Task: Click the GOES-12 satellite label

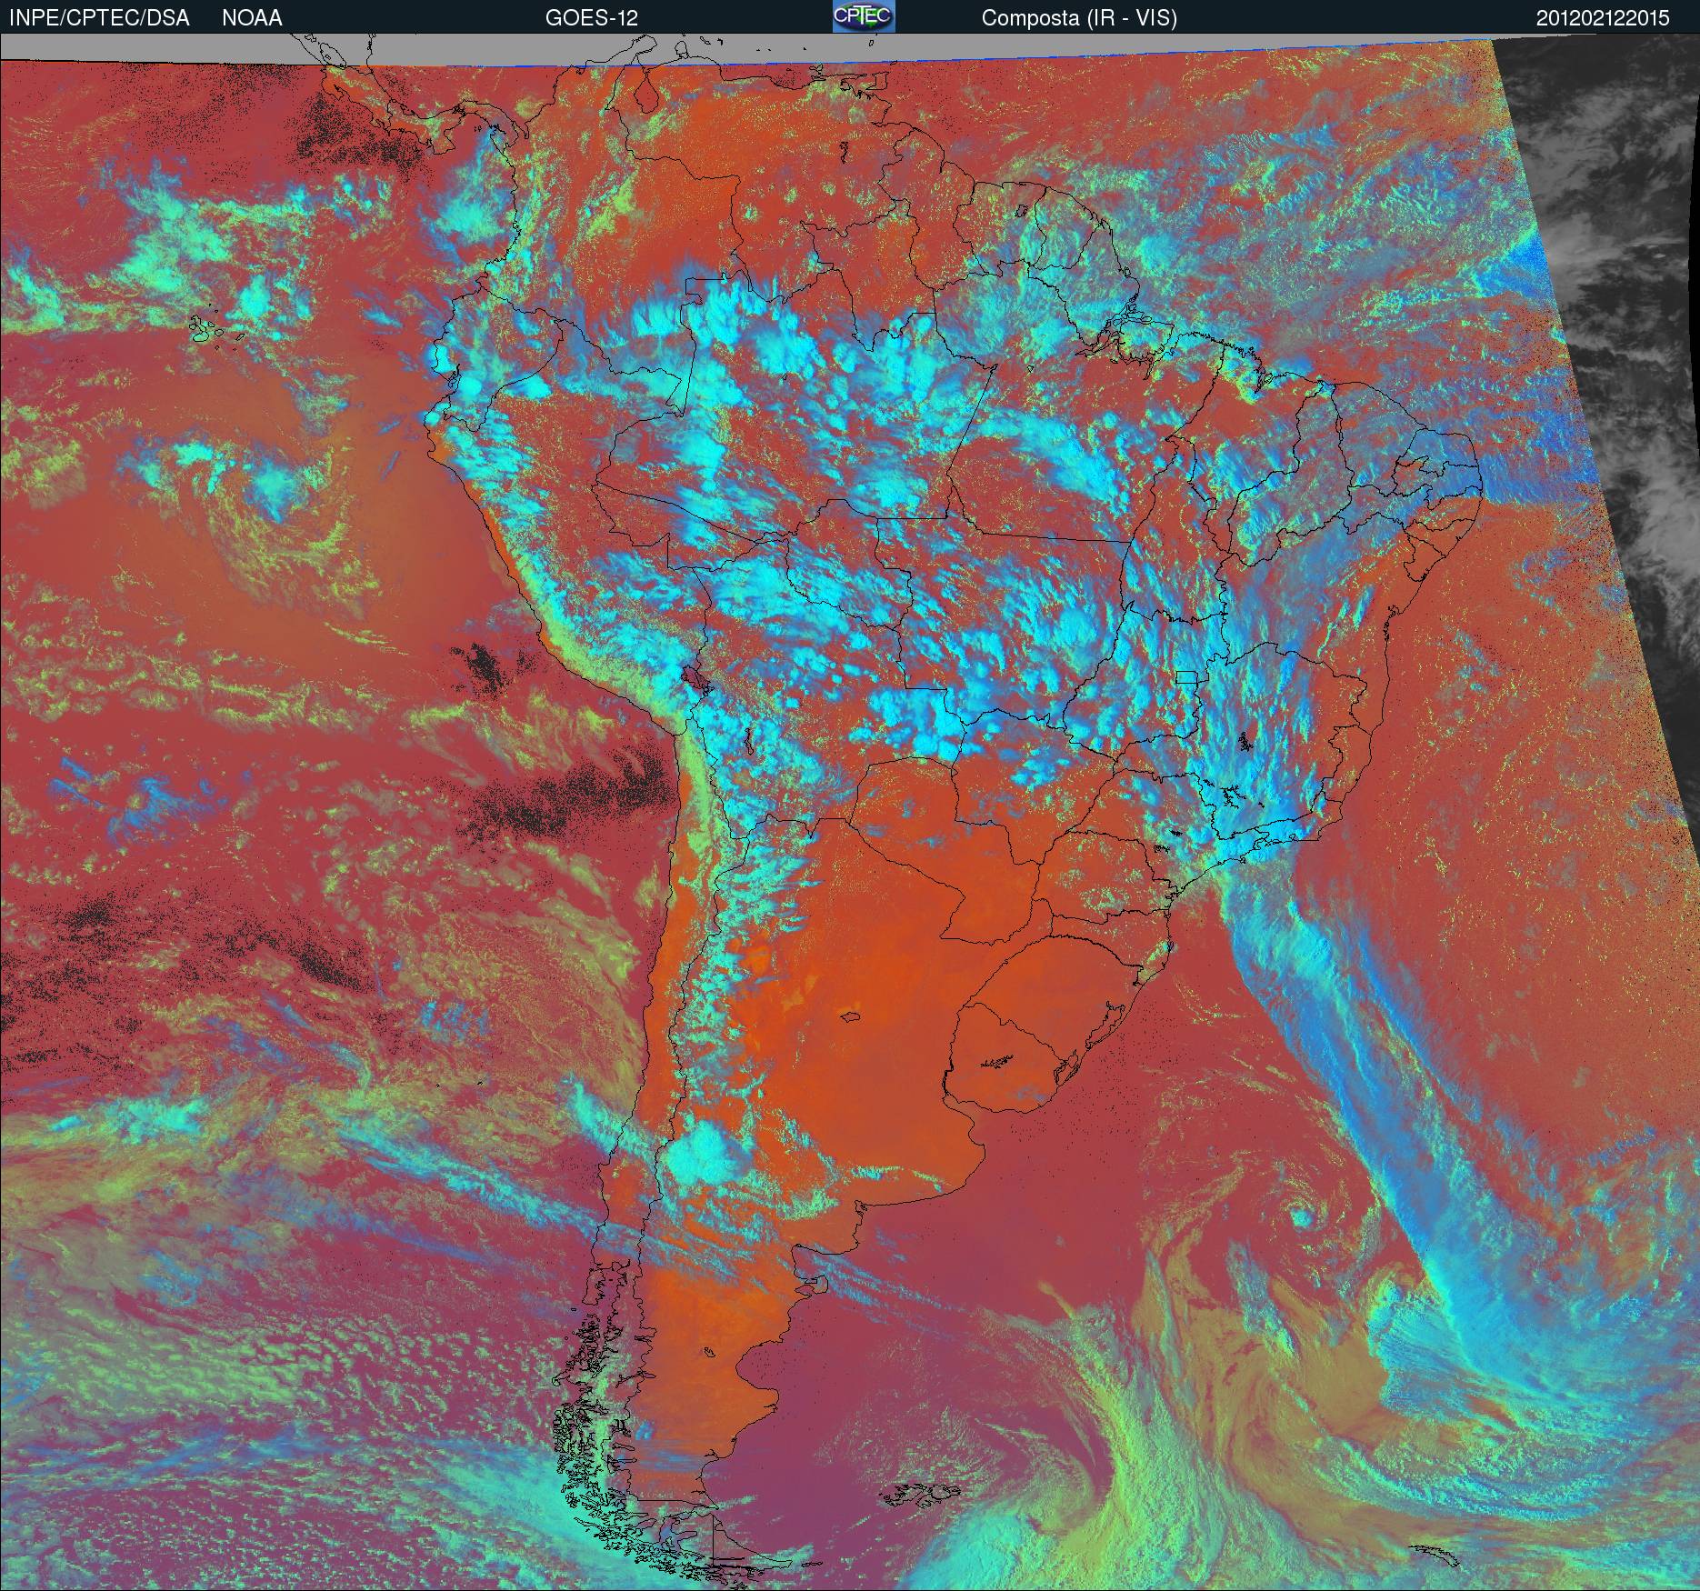Action: [591, 18]
